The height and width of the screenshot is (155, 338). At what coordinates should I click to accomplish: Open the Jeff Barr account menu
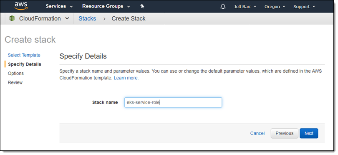point(245,7)
